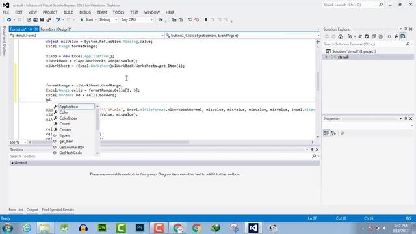Screen dimensions: 416x234
Task: Open the HELP menu
Action: click(x=170, y=12)
